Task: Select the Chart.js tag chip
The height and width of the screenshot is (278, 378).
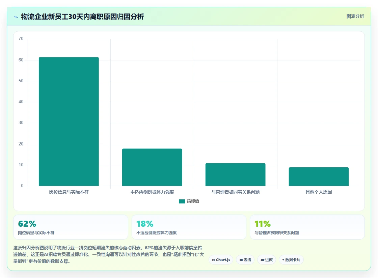Action: [x=221, y=260]
